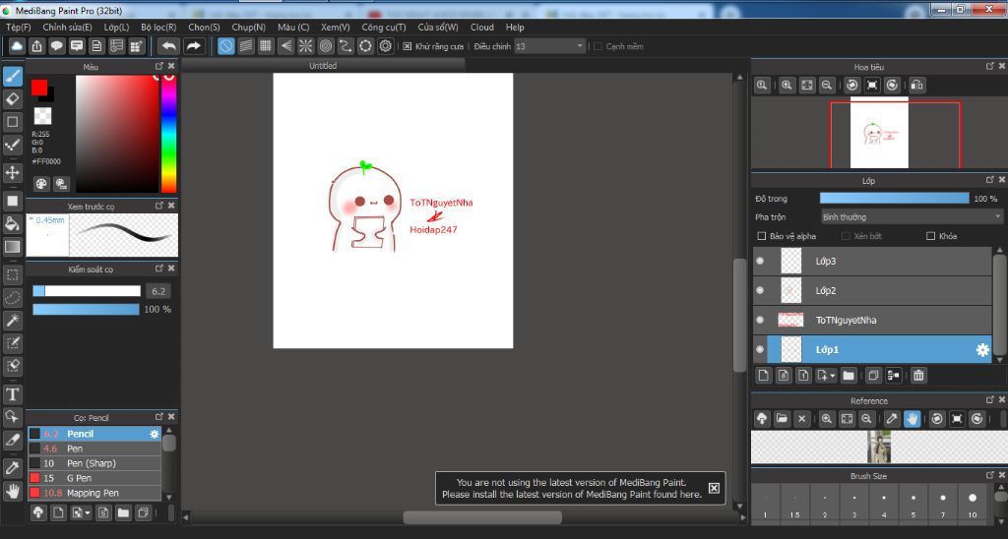Viewport: 1008px width, 539px height.
Task: Click the export/share icon in top toolbar
Action: [36, 46]
